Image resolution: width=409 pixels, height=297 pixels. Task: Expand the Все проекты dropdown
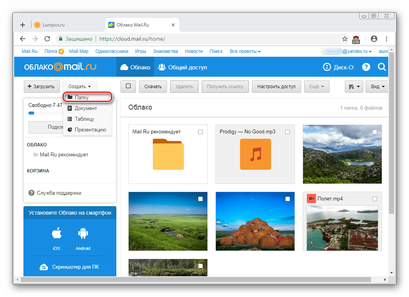(245, 51)
